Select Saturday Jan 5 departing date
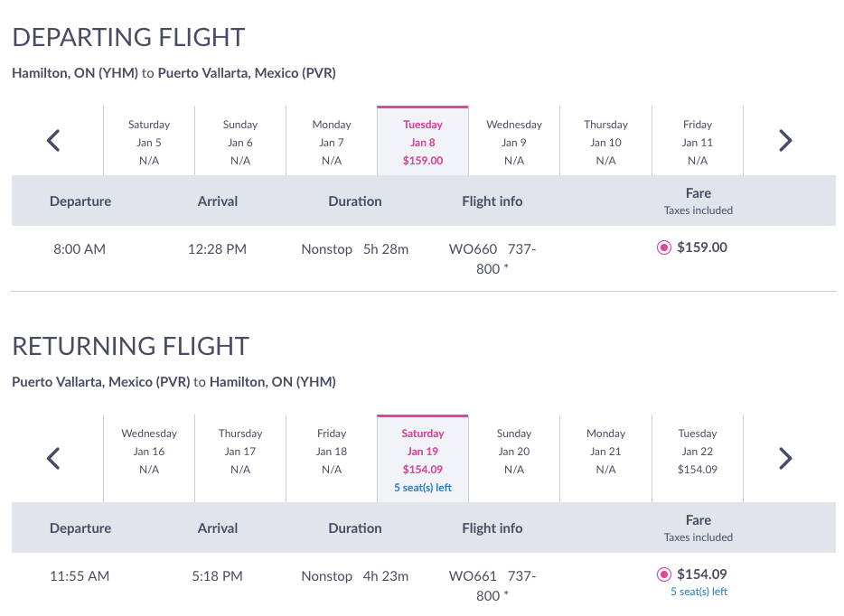844x616 pixels. coord(148,141)
